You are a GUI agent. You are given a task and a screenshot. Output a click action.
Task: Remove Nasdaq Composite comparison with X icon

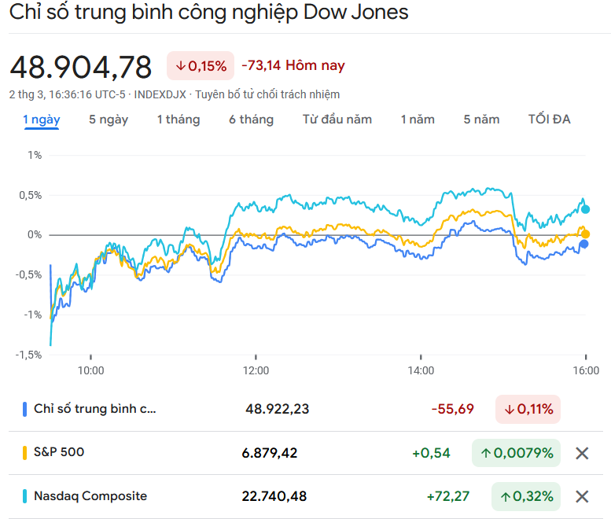[582, 496]
